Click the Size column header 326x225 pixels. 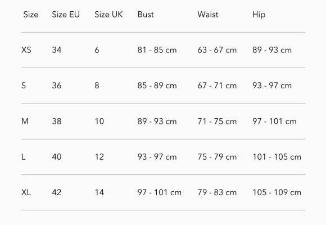tap(31, 15)
